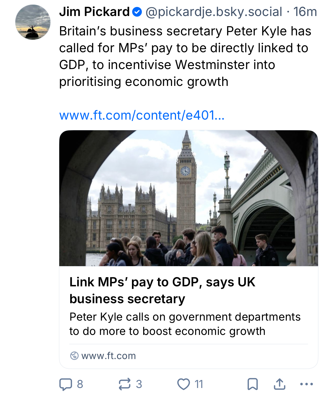Bookmark this post

[253, 384]
